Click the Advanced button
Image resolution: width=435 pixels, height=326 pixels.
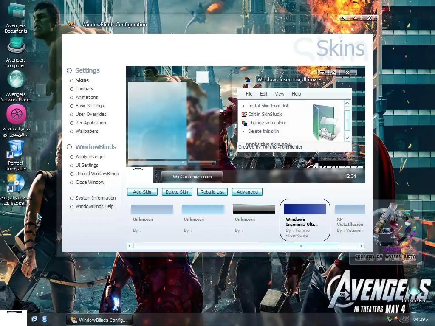pyautogui.click(x=247, y=192)
